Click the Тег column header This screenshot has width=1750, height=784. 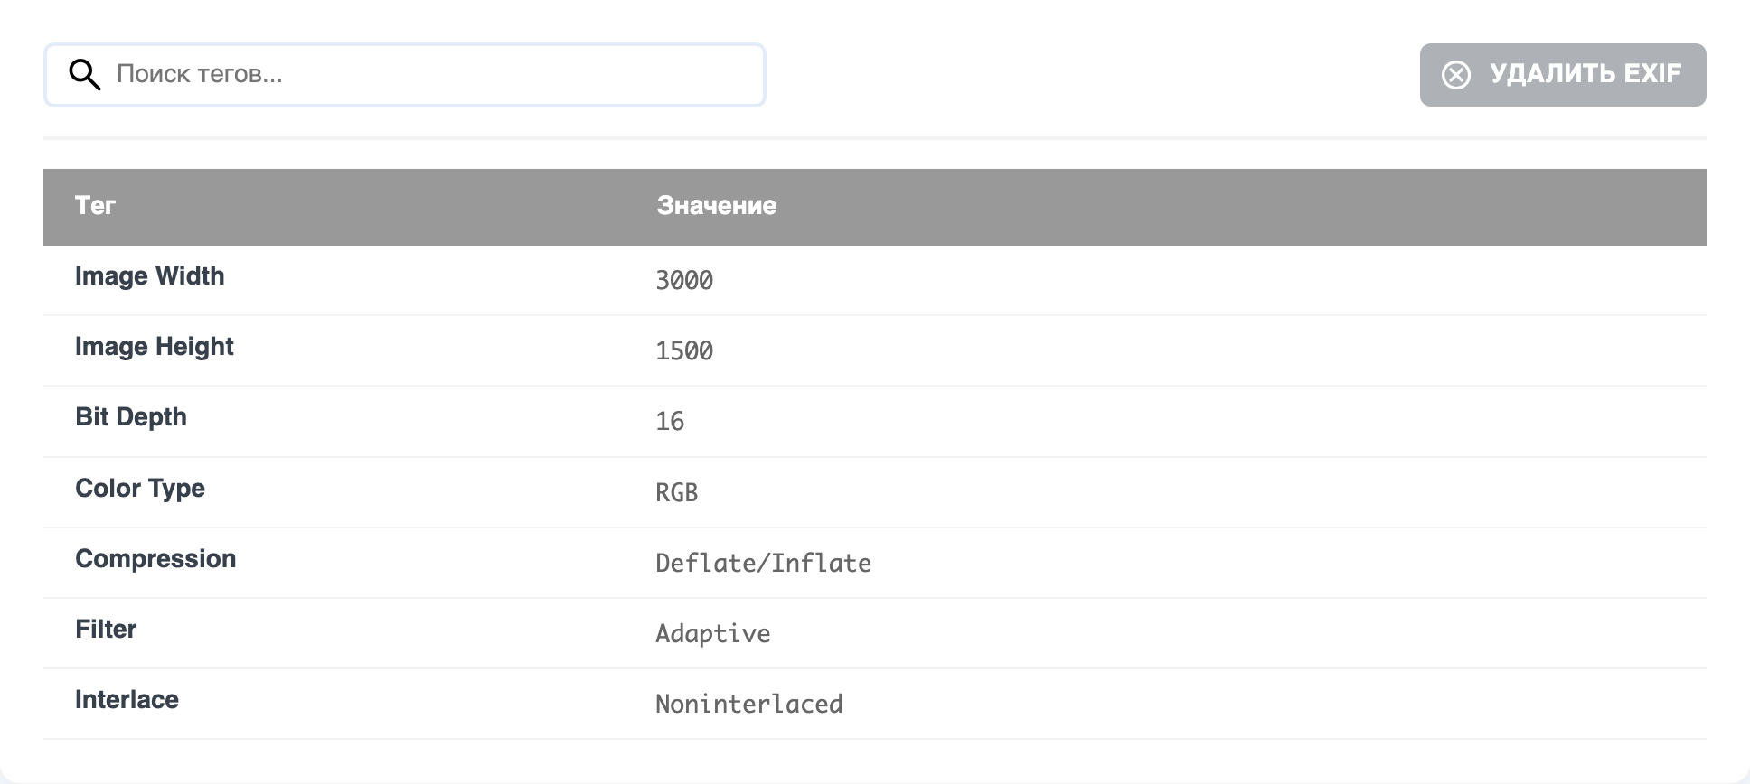[x=95, y=206]
